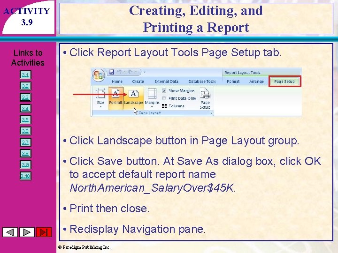Click the Page Layout group dialog launcher

point(211,113)
